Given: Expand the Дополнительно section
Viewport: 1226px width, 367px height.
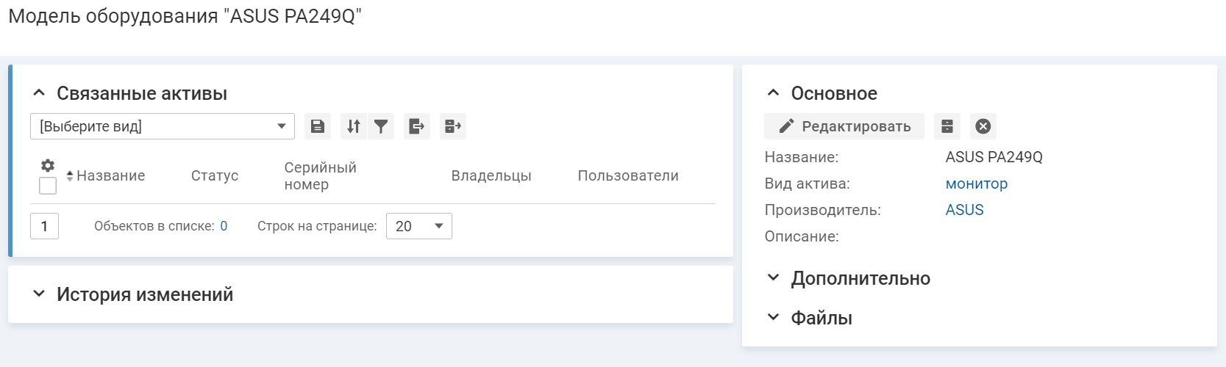Looking at the screenshot, I should point(773,278).
